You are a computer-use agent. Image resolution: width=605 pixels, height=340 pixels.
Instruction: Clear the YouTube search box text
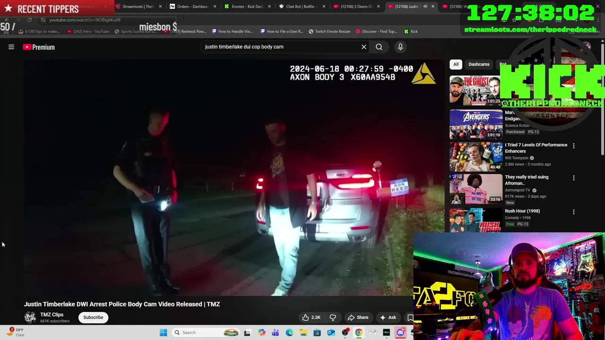(364, 47)
